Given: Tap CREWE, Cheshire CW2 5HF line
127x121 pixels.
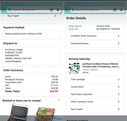Looking at the screenshot, I should point(18,58).
